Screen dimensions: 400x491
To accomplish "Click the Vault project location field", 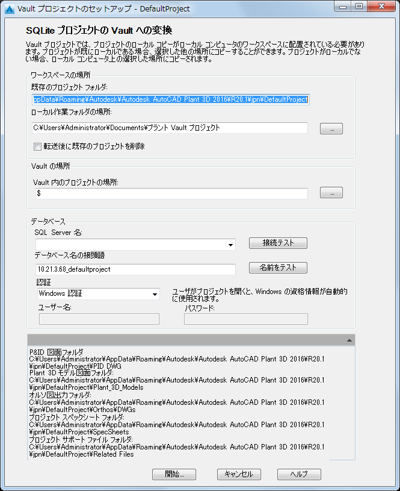I will coord(171,193).
